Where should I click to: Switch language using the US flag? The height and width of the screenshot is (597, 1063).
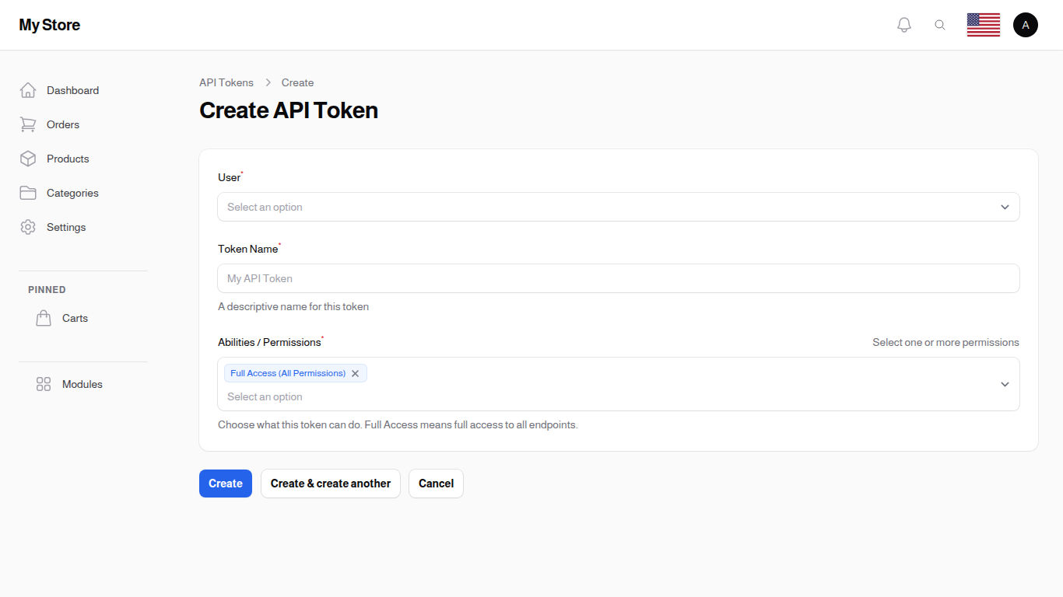tap(983, 24)
